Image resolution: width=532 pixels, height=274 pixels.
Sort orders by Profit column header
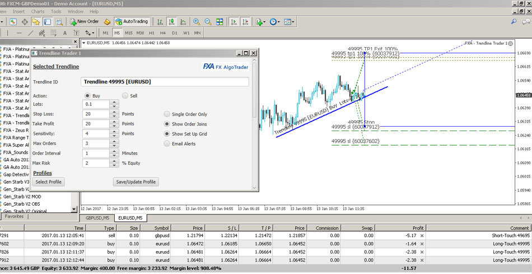pyautogui.click(x=400, y=228)
